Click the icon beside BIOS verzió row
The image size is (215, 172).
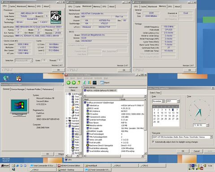click(x=88, y=108)
